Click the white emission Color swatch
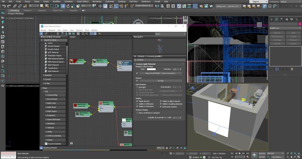The height and width of the screenshot is (159, 302). [x=151, y=69]
